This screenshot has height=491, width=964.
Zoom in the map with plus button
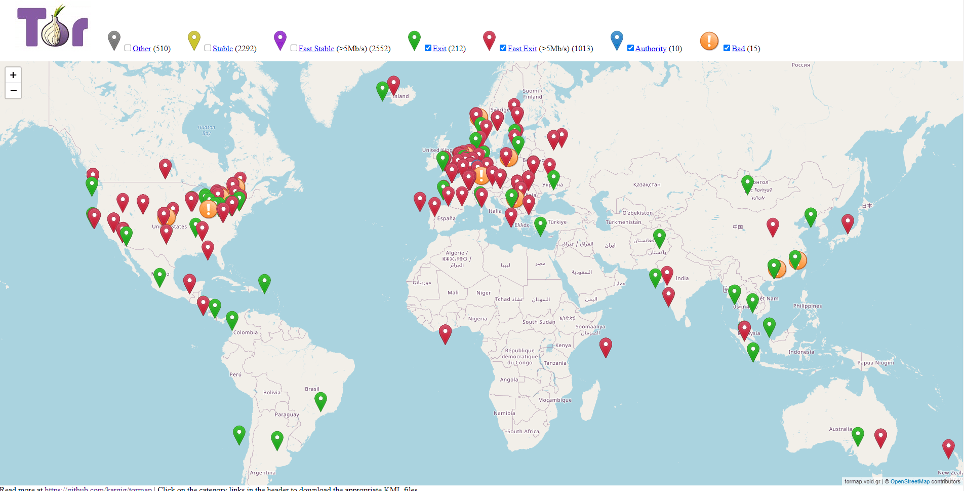pyautogui.click(x=13, y=75)
